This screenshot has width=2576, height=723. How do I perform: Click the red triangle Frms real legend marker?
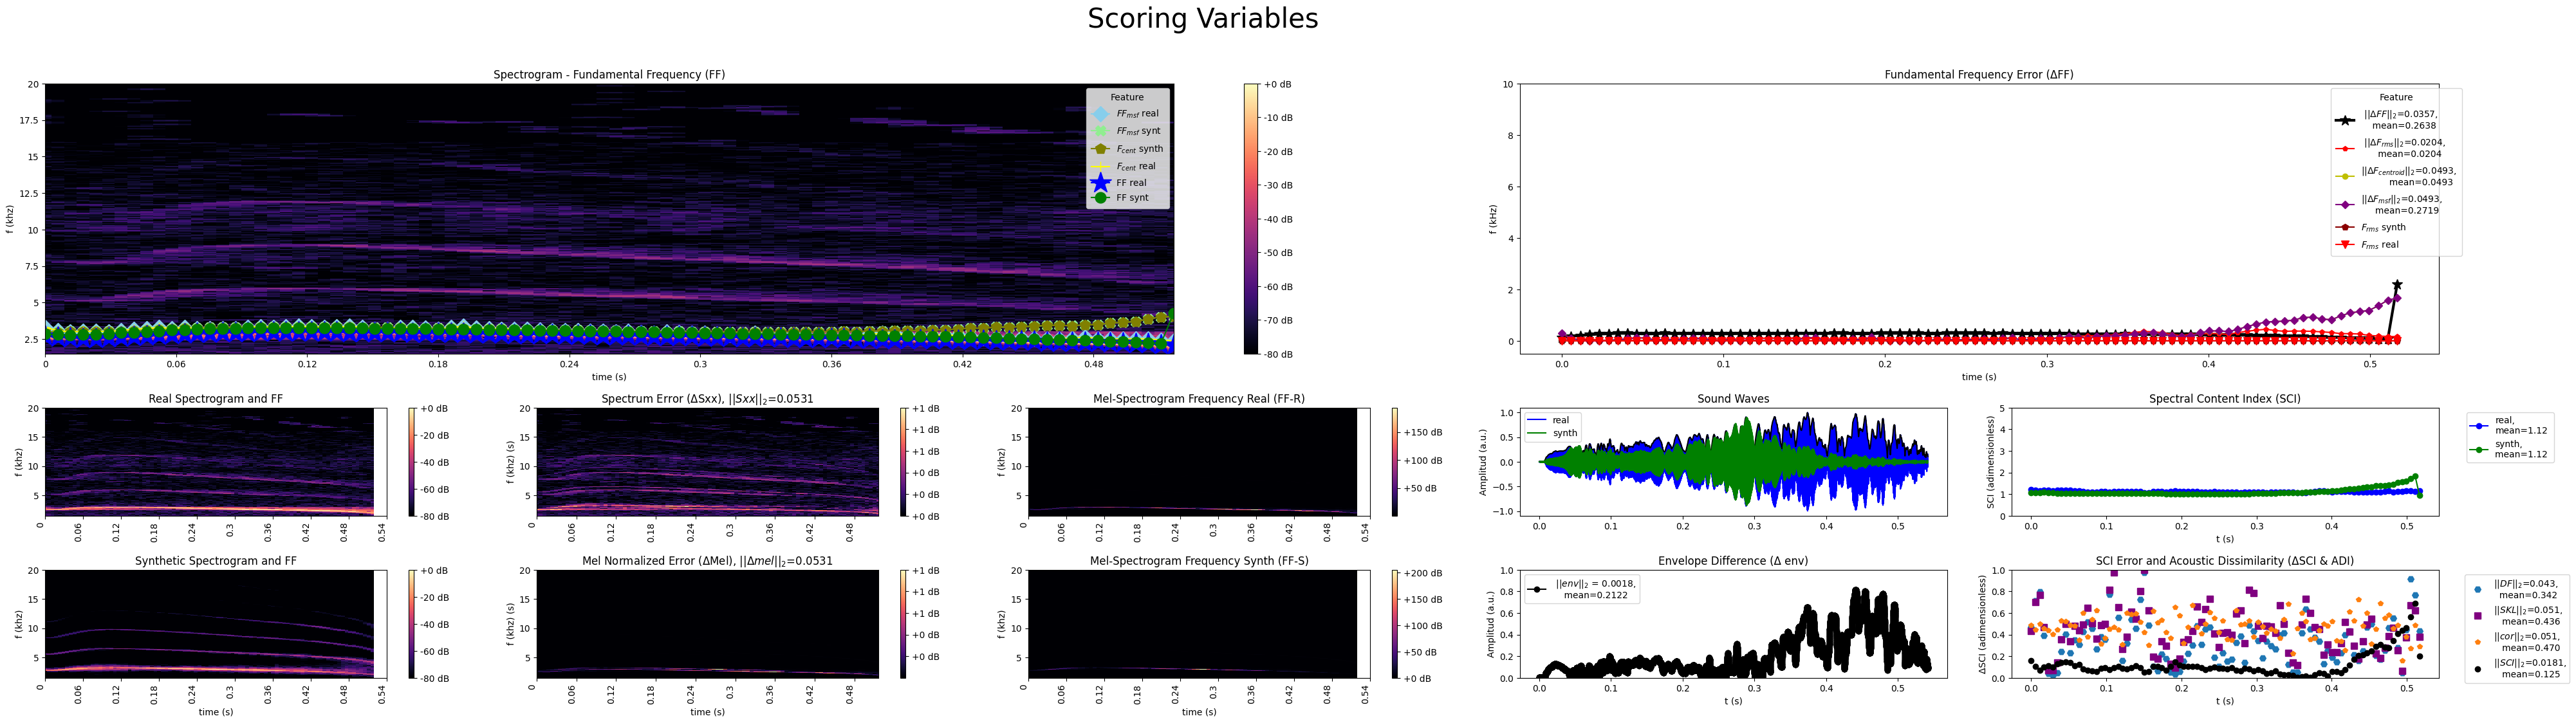[2344, 245]
